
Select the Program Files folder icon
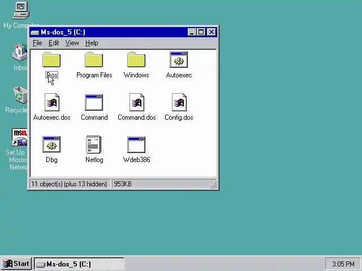94,60
